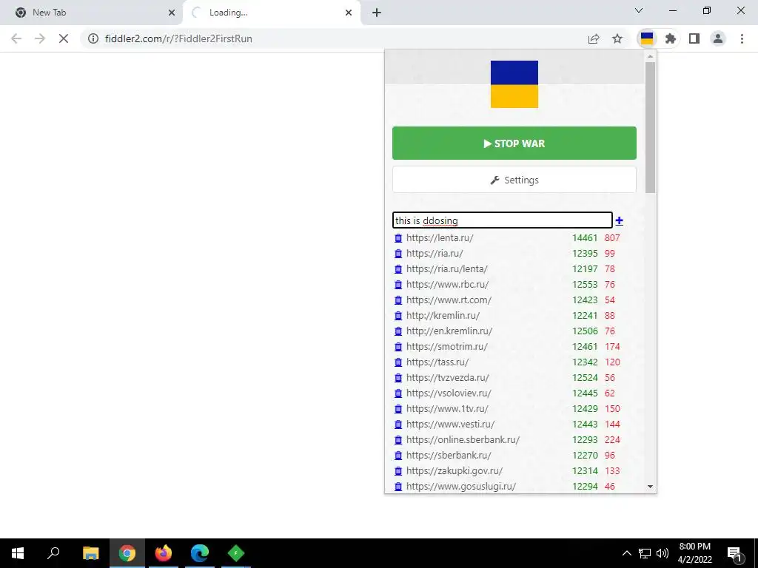Show hidden system tray icons
758x568 pixels.
click(x=626, y=553)
